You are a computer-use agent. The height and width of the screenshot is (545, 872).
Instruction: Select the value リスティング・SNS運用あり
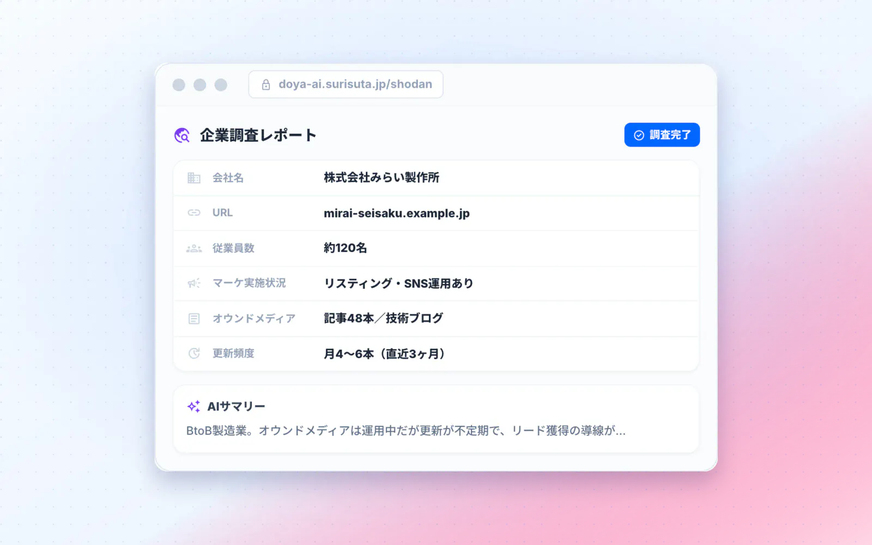click(398, 283)
